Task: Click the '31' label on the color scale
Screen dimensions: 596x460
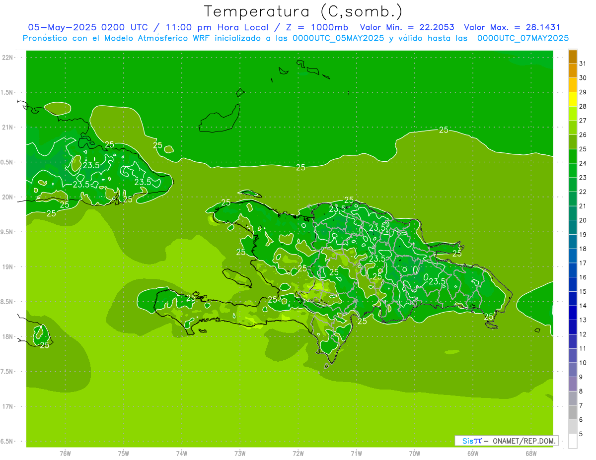Action: click(583, 64)
